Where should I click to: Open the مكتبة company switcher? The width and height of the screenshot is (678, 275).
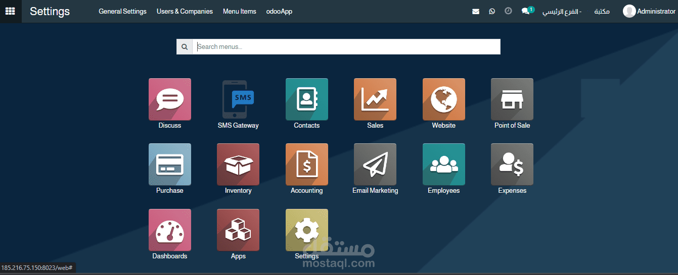[x=602, y=11]
